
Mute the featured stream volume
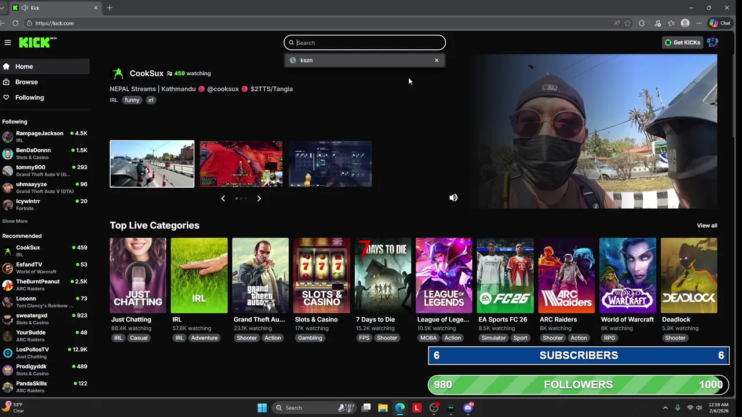pyautogui.click(x=453, y=197)
